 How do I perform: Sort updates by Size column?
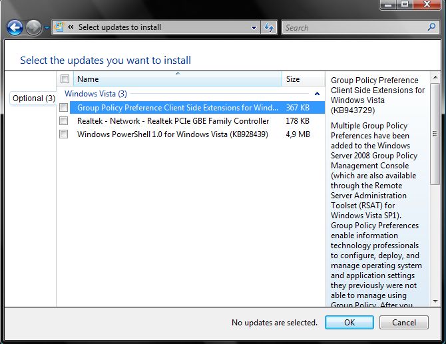click(303, 79)
